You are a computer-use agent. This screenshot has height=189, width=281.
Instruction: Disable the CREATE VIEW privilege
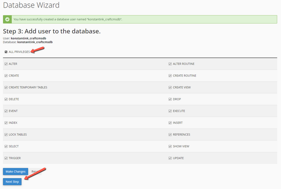[x=170, y=87]
